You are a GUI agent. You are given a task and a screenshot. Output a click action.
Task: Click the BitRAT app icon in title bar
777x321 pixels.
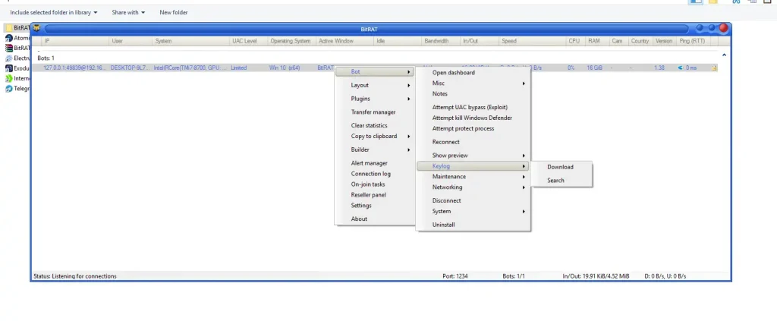36,29
